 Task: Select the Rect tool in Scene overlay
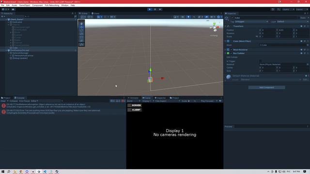pyautogui.click(x=81, y=38)
